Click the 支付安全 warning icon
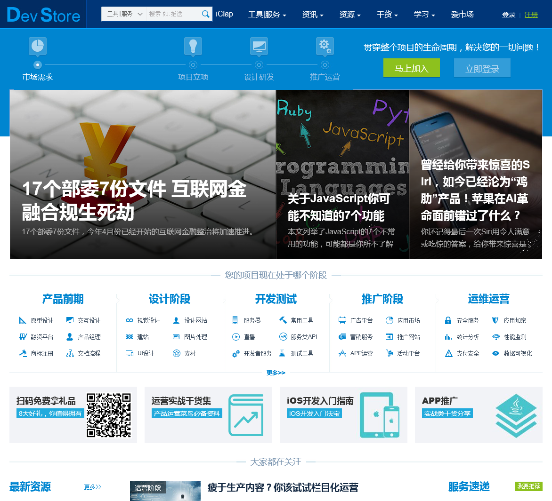The image size is (552, 501). pyautogui.click(x=448, y=353)
